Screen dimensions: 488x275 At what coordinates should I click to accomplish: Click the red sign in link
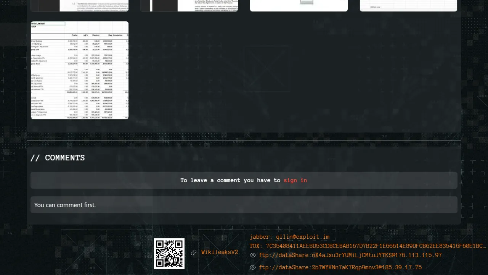[295, 180]
